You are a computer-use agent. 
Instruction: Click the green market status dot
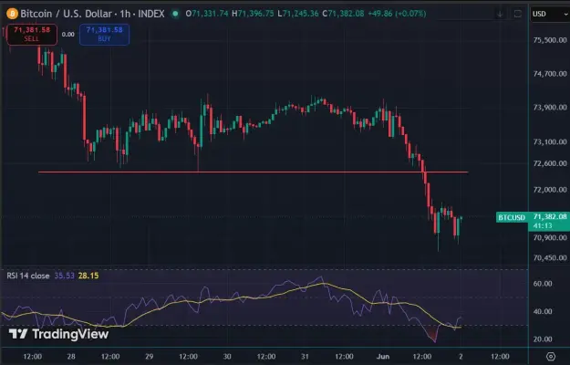pos(176,15)
